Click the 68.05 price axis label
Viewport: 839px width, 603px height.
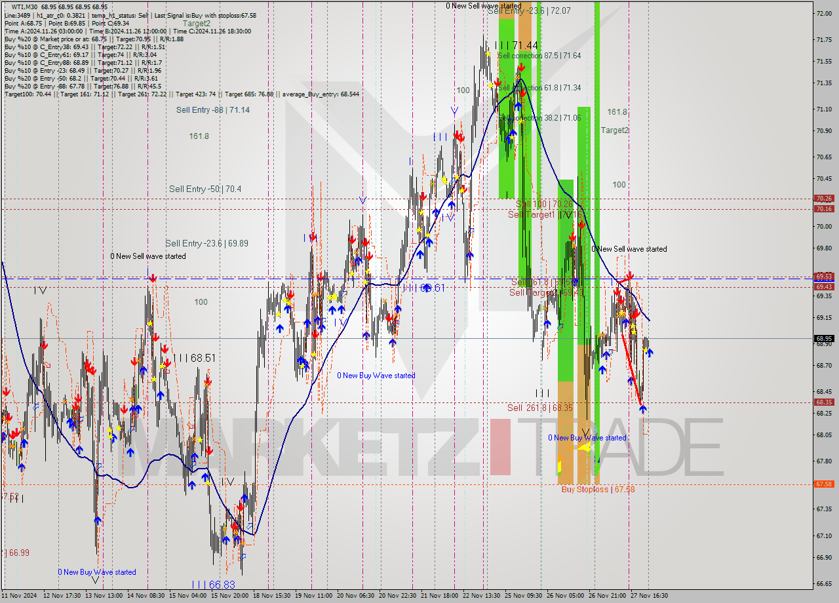[824, 435]
